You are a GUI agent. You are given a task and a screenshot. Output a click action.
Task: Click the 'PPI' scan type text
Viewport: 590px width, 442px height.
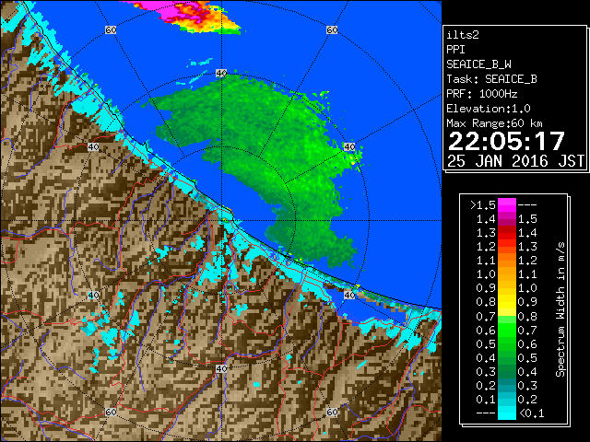click(x=455, y=50)
